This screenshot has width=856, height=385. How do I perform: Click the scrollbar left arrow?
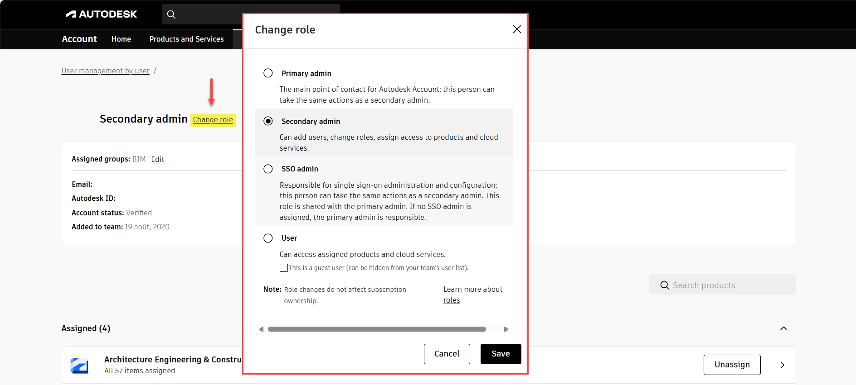[x=261, y=329]
